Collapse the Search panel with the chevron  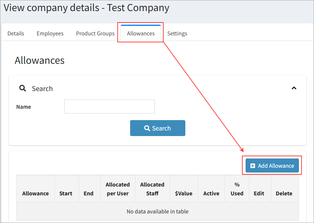(294, 88)
